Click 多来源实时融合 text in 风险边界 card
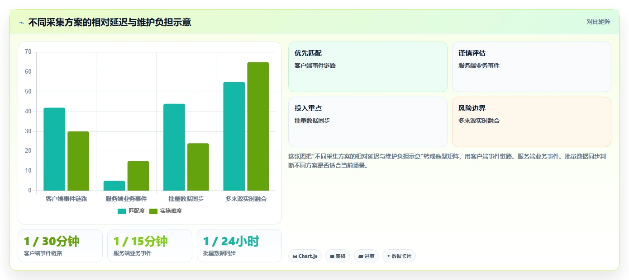This screenshot has height=280, width=629. [x=479, y=121]
